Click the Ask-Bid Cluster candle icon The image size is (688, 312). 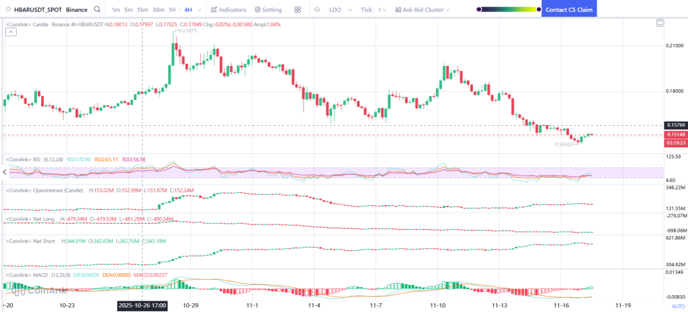pyautogui.click(x=398, y=9)
